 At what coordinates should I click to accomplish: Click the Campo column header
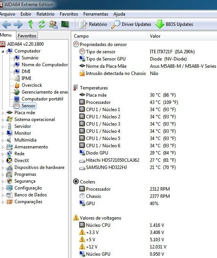(110, 36)
